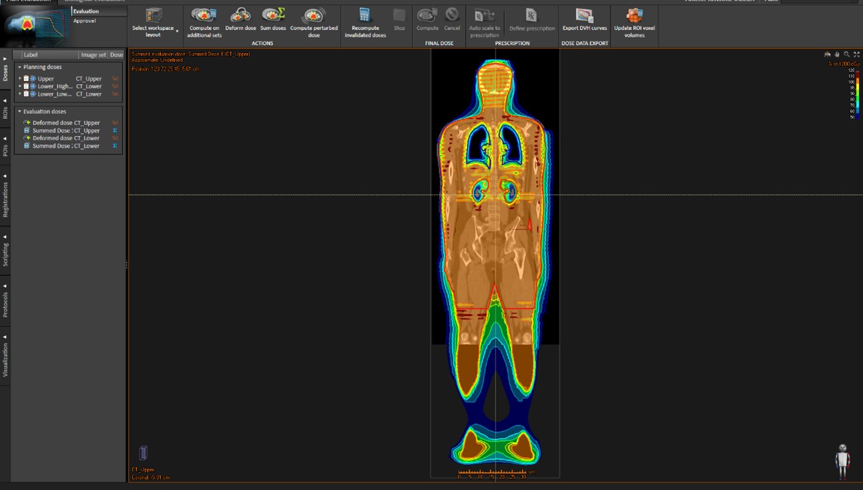Click the maximize view icon
863x490 pixels.
(856, 54)
